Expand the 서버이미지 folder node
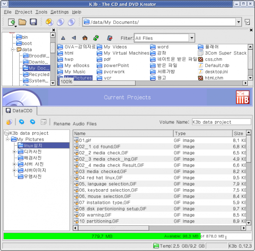This screenshot has height=251, width=255. coord(14,170)
